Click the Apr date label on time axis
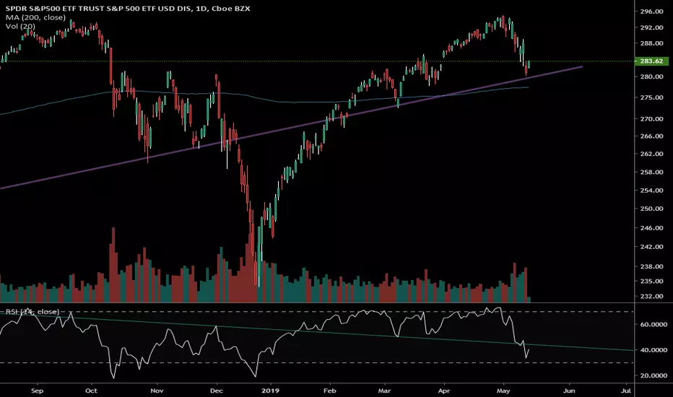Viewport: 673px width, 397px height. point(444,391)
